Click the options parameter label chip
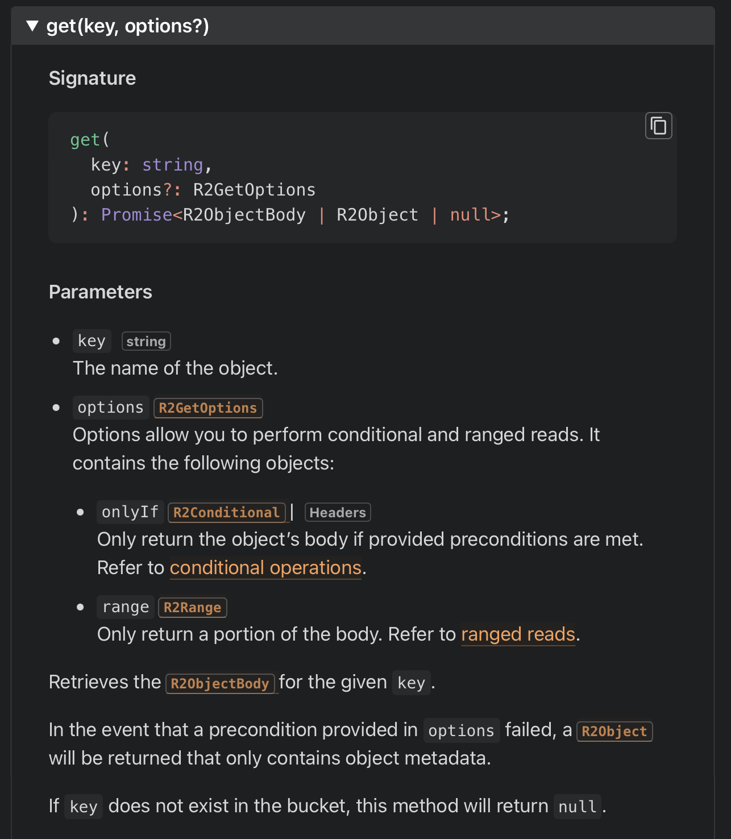Image resolution: width=731 pixels, height=839 pixels. click(x=110, y=407)
